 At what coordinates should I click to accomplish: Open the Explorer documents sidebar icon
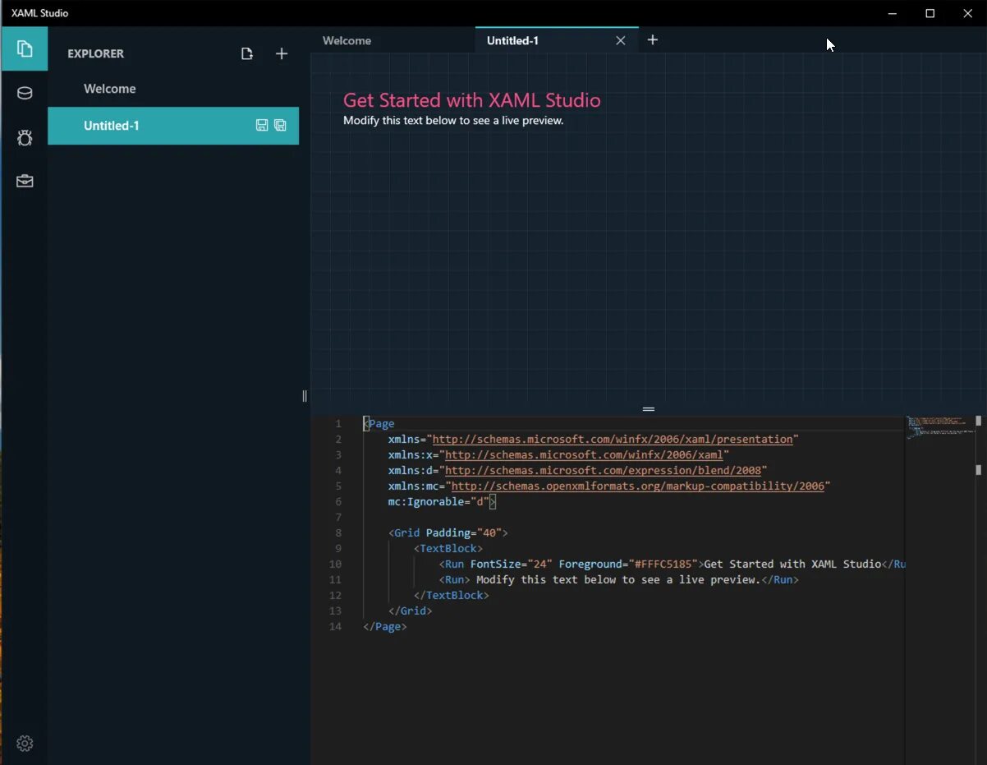point(25,49)
